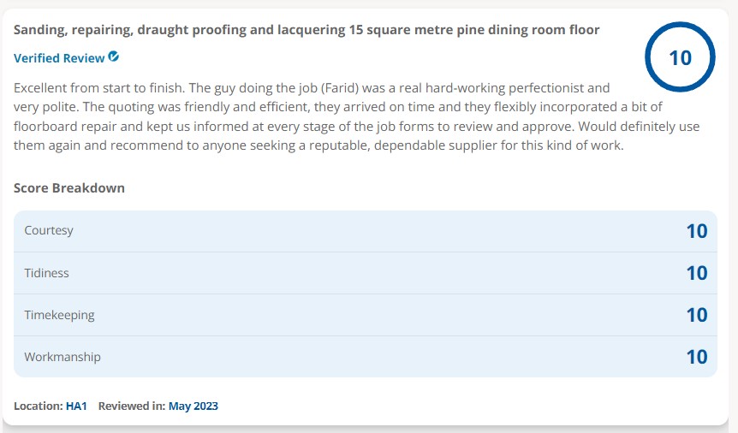Click the Location: label text

(x=38, y=406)
